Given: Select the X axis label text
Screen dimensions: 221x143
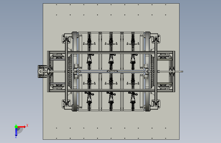Looking at the screenshot, I should (27, 125).
